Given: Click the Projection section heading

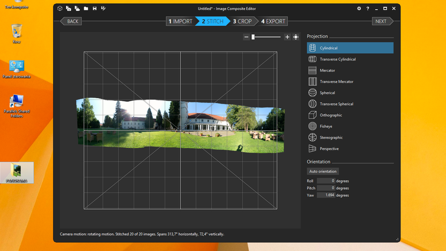Looking at the screenshot, I should [317, 36].
